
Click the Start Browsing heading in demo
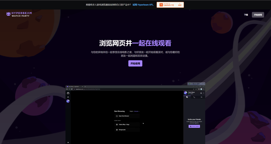(120, 111)
